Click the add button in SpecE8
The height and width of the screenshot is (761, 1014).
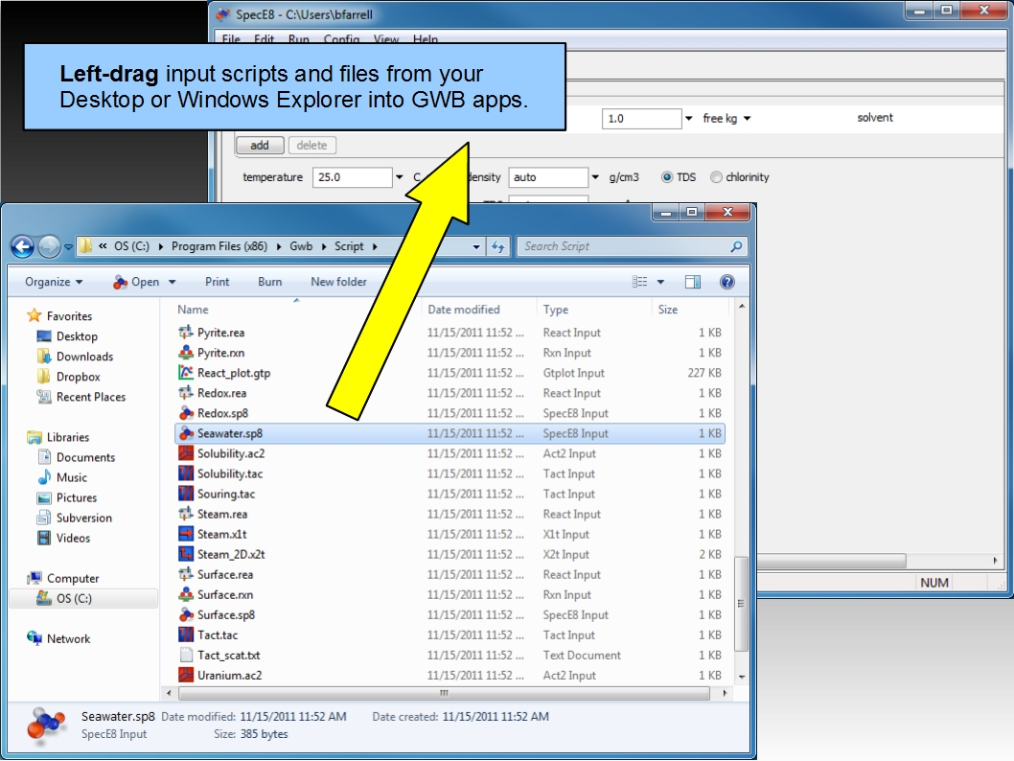tap(260, 146)
